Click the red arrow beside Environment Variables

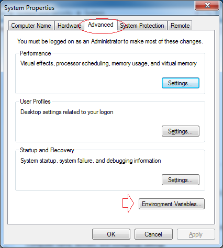(x=128, y=204)
